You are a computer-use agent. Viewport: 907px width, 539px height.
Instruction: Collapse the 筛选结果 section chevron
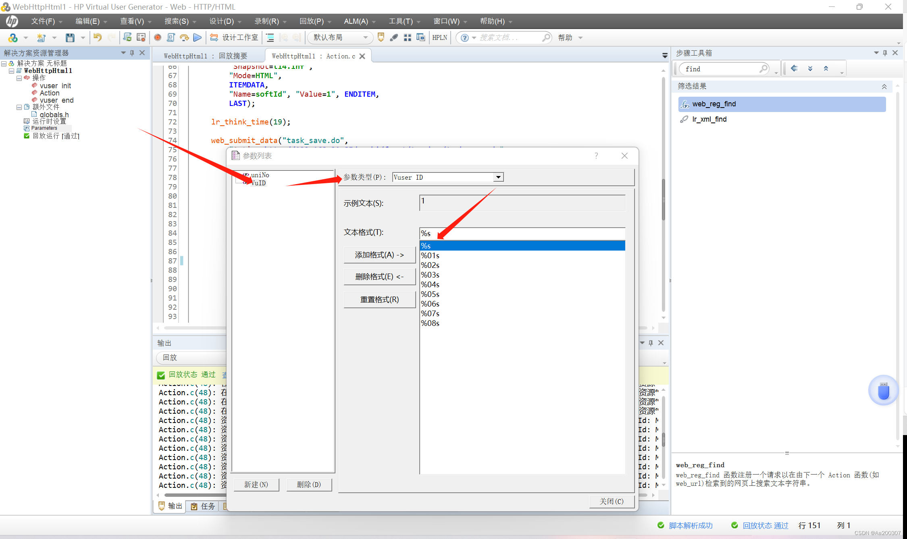(884, 86)
